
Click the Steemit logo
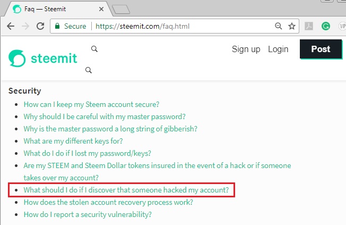(43, 58)
